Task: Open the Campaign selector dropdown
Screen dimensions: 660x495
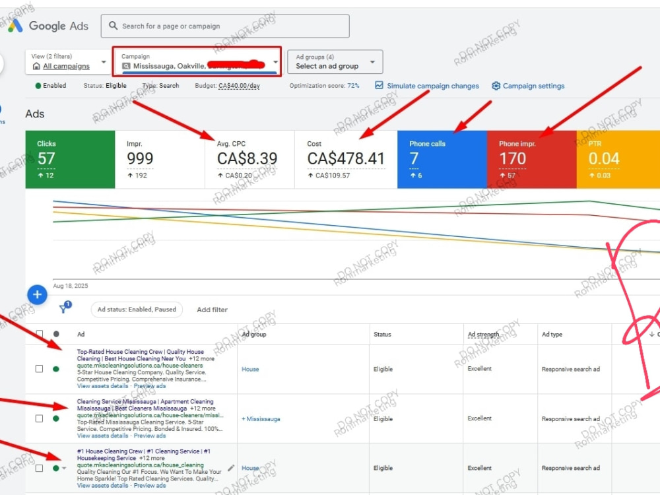Action: point(197,62)
